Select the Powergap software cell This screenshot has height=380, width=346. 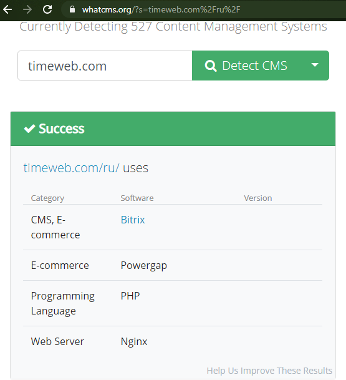pos(144,266)
